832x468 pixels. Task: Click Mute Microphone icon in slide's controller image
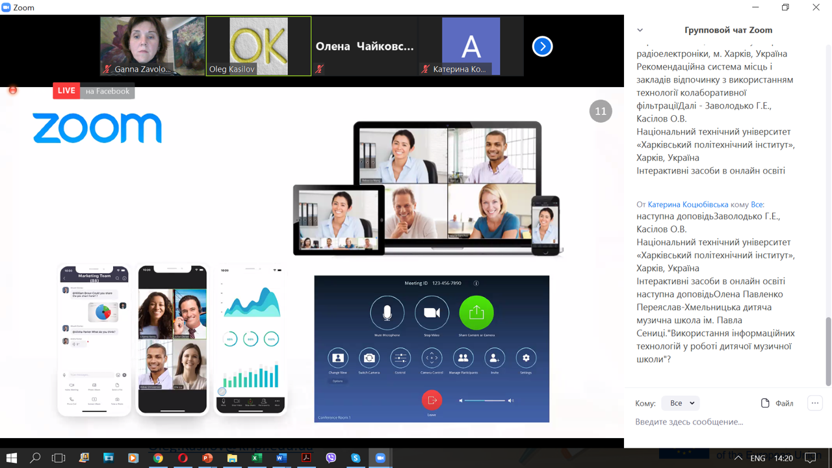[387, 313]
